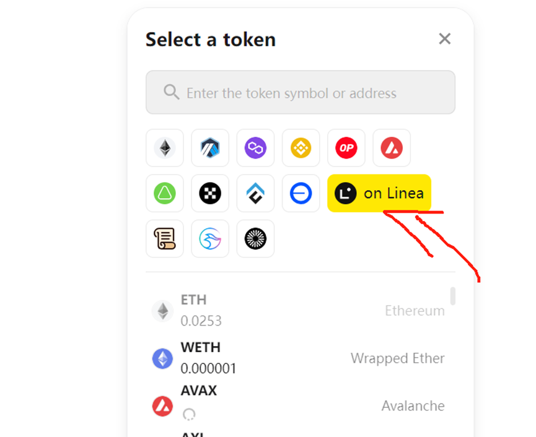Select the blue diamond Conflux network icon
The image size is (536, 437).
click(x=255, y=193)
